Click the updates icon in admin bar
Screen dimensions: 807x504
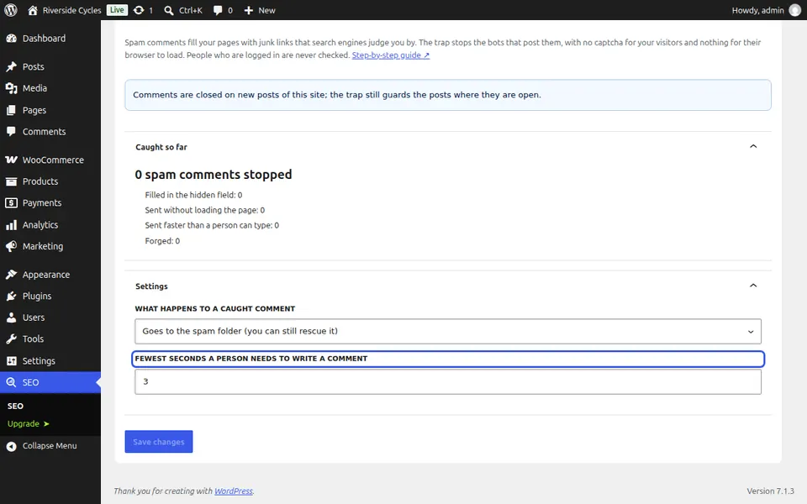(x=139, y=10)
